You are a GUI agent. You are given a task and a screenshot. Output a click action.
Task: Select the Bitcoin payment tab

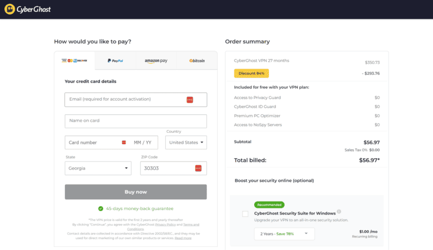pos(197,61)
